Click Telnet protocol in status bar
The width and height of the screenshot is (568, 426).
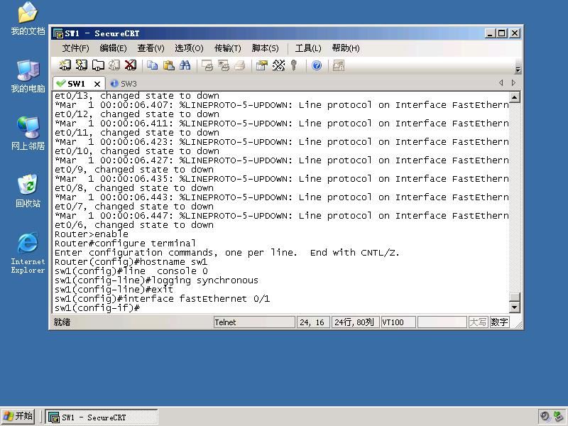pyautogui.click(x=254, y=322)
